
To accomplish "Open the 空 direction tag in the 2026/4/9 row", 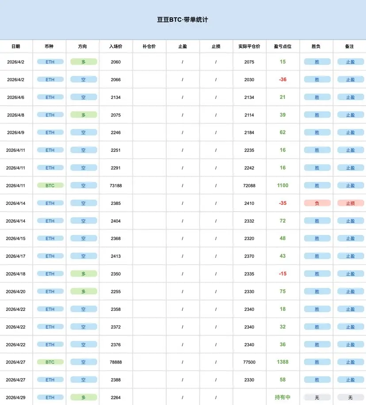I will click(84, 132).
